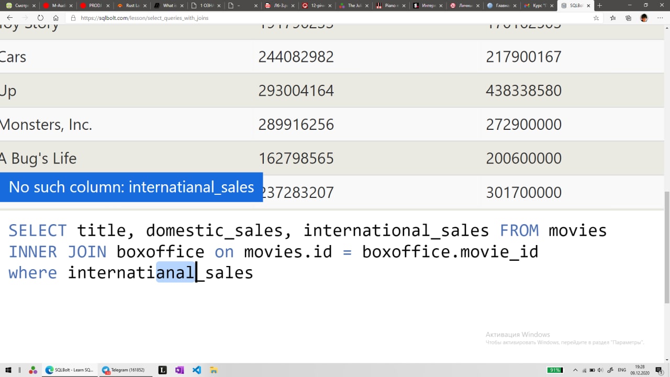Image resolution: width=670 pixels, height=377 pixels.
Task: Open OneNote from the taskbar
Action: 180,370
